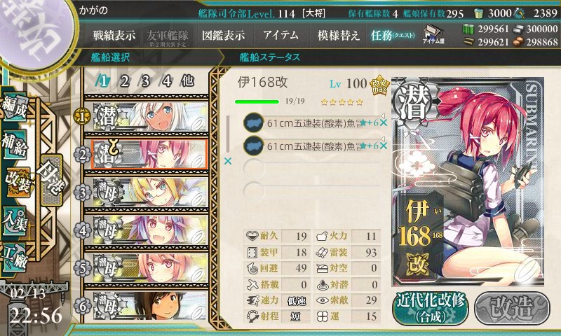Open the 工廠 factory icon
This screenshot has height=336, width=561.
coord(15,257)
